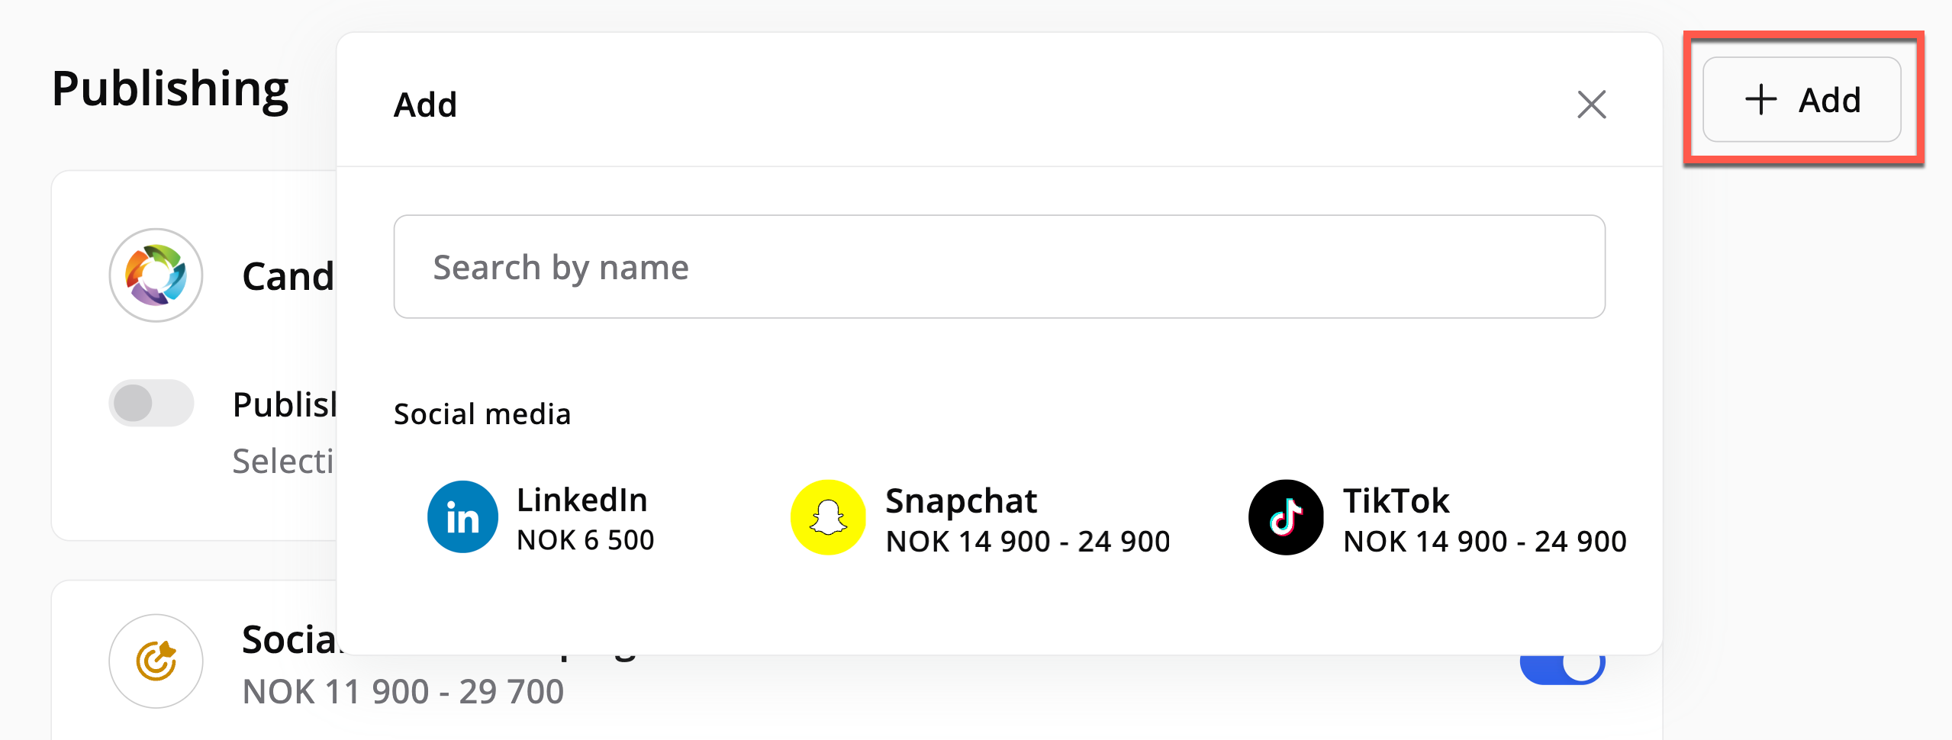
Task: Choose the Snapchat channel name
Action: 961,501
